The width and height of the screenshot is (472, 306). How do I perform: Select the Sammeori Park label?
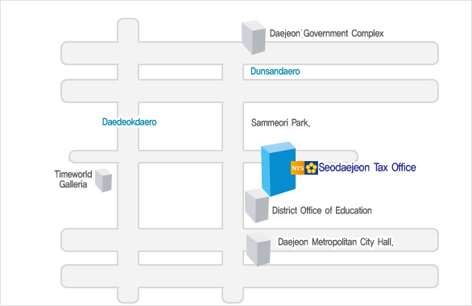[280, 122]
